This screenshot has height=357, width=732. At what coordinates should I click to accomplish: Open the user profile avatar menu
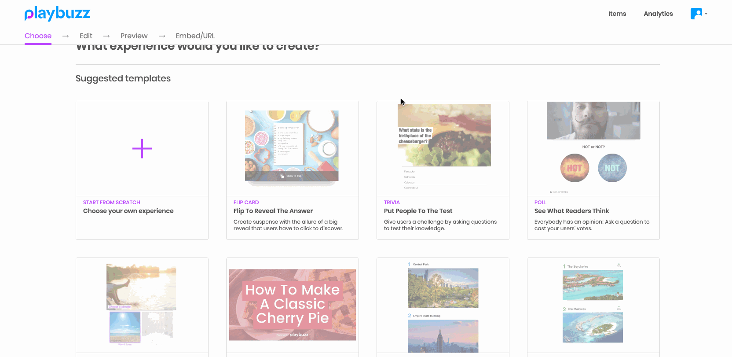[x=696, y=14]
